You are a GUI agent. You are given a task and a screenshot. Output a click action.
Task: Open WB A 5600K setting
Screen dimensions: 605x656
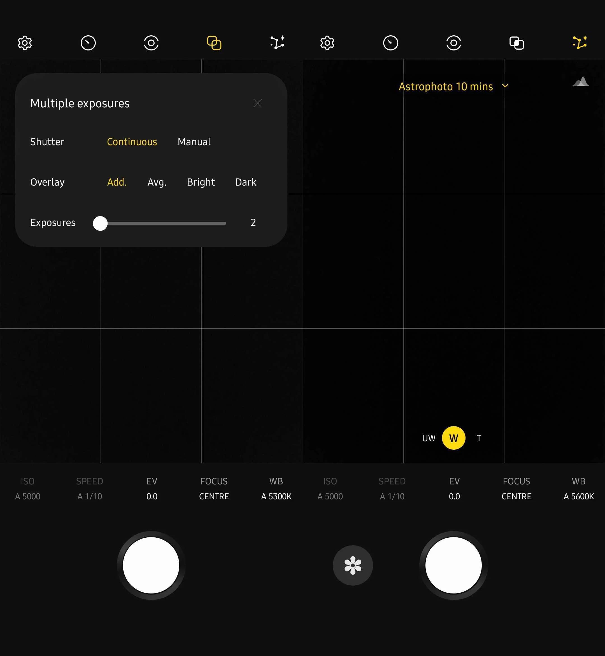click(578, 489)
